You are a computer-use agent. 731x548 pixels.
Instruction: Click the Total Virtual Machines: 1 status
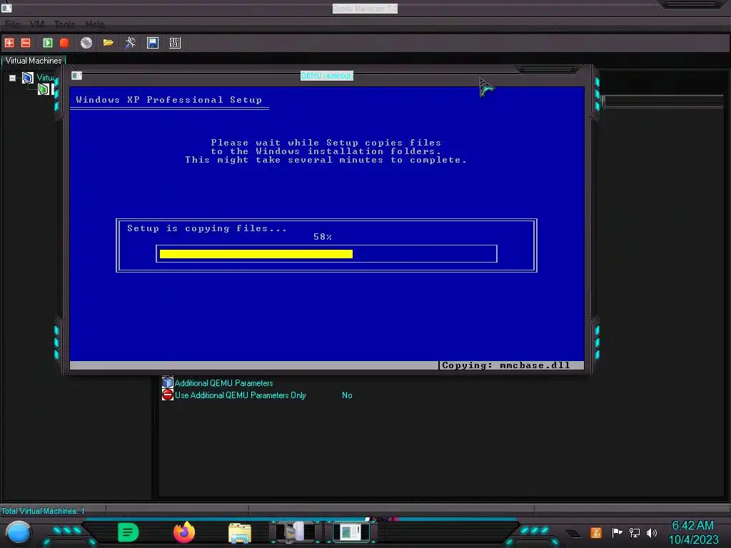(43, 511)
